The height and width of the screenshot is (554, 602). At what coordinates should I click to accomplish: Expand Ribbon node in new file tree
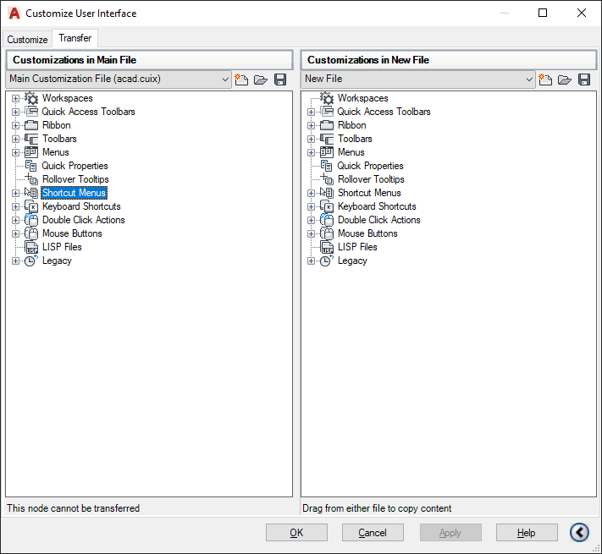(311, 125)
